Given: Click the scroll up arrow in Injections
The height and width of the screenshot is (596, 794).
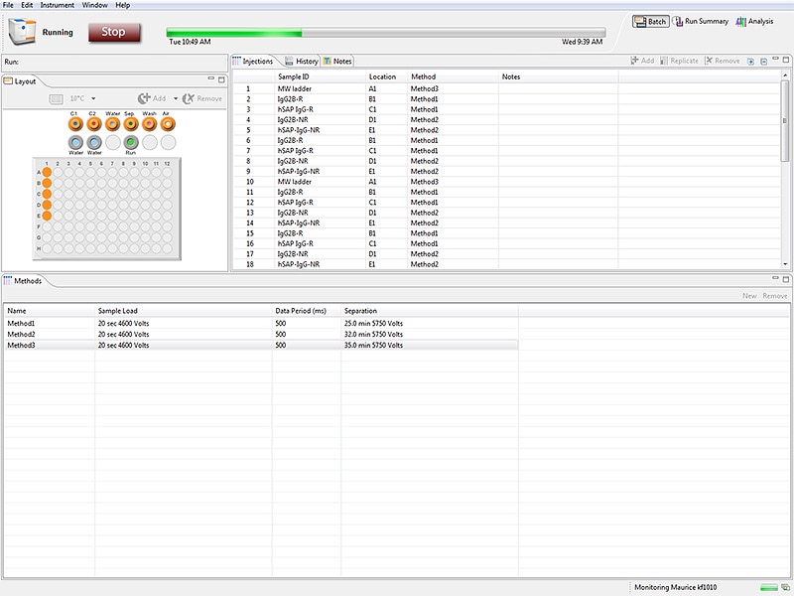Looking at the screenshot, I should (x=785, y=75).
